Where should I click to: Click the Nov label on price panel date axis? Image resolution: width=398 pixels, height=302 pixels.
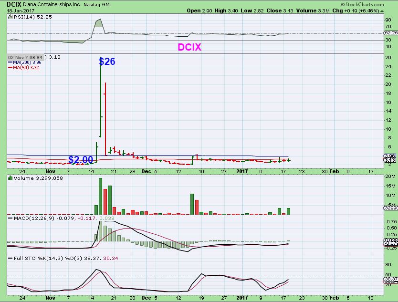pyautogui.click(x=50, y=171)
